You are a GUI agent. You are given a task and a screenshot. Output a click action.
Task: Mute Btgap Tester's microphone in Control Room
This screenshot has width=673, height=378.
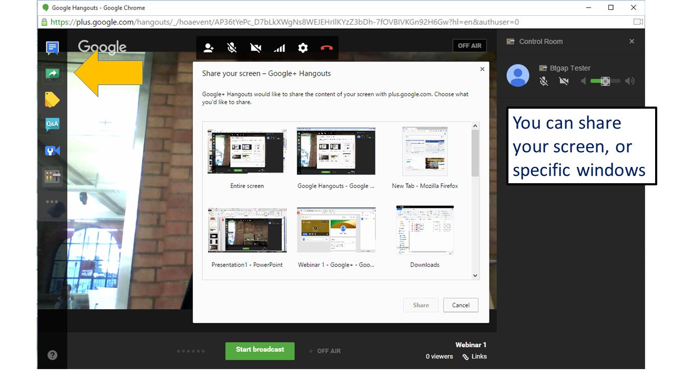tap(544, 81)
